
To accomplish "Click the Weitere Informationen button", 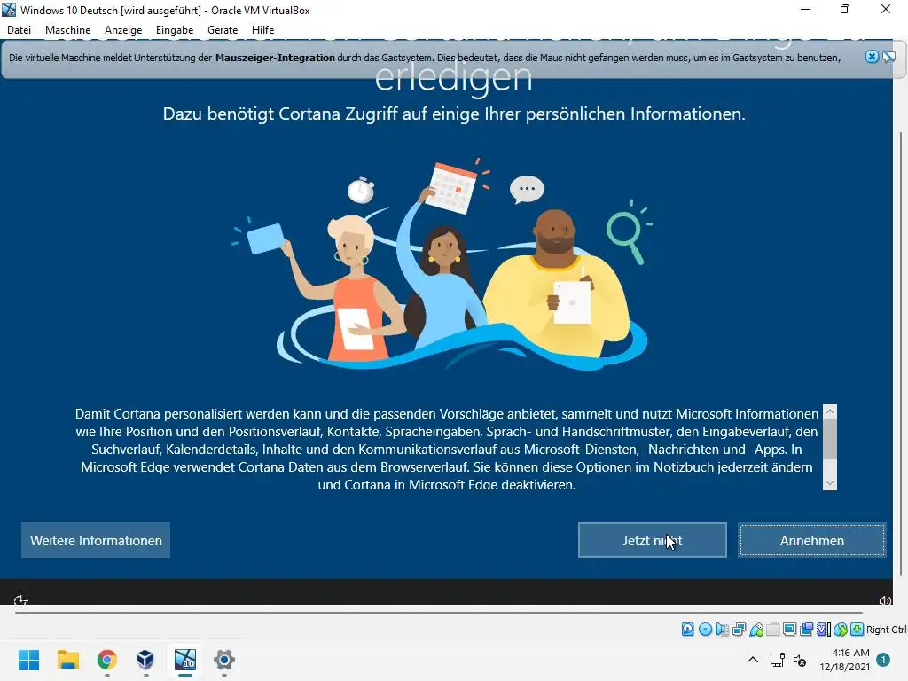I will [x=96, y=540].
